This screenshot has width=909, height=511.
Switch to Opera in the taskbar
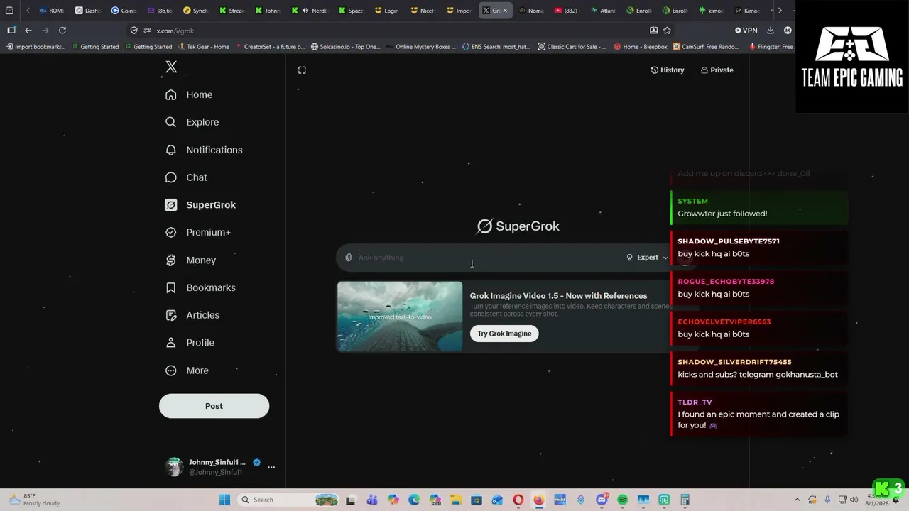point(518,500)
